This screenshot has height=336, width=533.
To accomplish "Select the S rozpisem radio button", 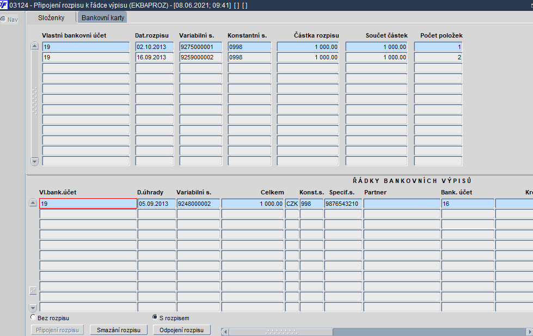I will [155, 317].
